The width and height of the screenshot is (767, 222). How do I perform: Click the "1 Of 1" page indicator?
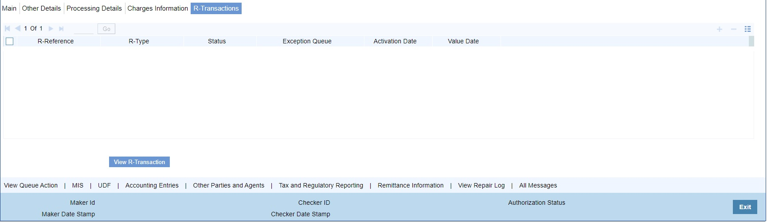[34, 29]
